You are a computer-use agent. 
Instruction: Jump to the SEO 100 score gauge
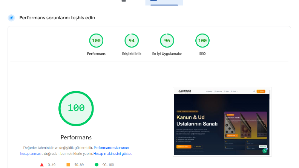(202, 41)
